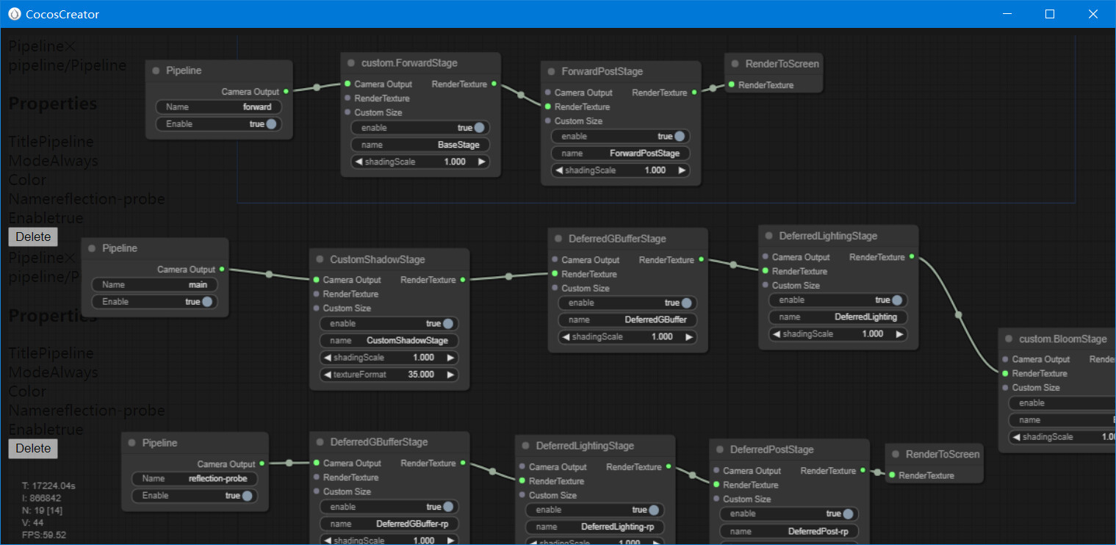Decrease shadingScale on custom.BloomStage with left arrow

[x=1016, y=437]
